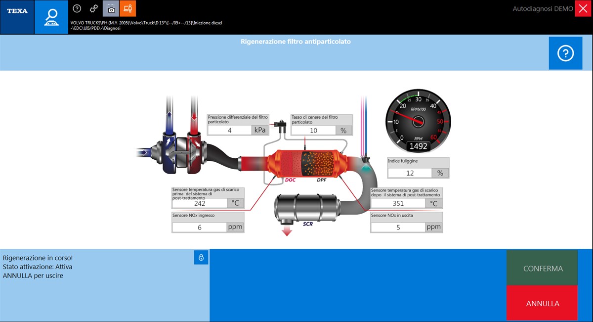The width and height of the screenshot is (593, 322).
Task: Select the differential pressure value 4
Action: [x=229, y=130]
